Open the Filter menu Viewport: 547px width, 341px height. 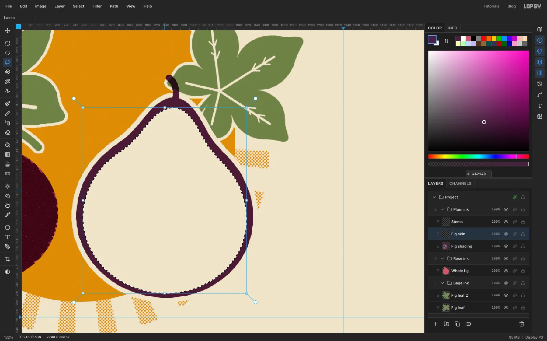pyautogui.click(x=97, y=6)
